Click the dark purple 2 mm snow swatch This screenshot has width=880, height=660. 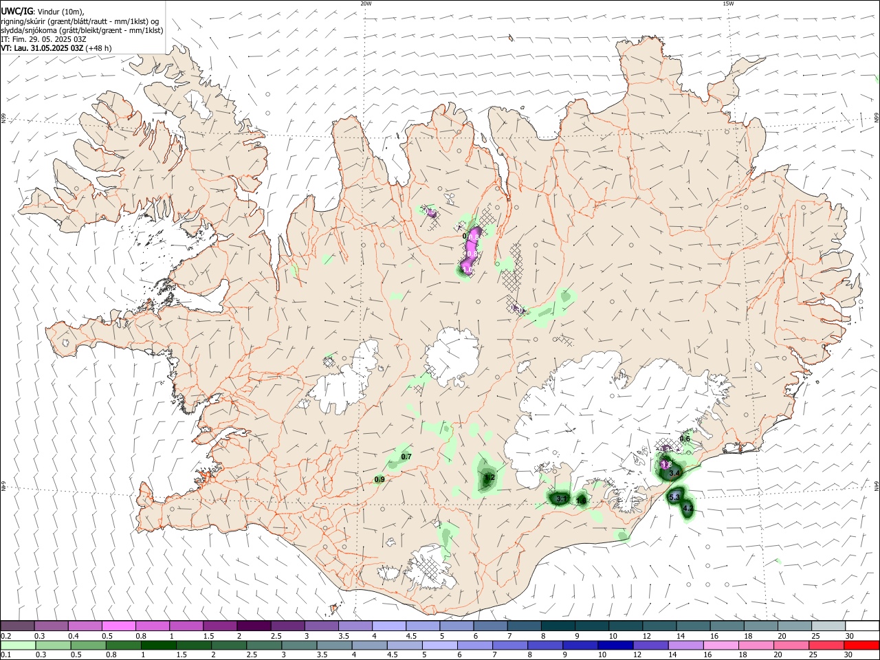(x=254, y=626)
